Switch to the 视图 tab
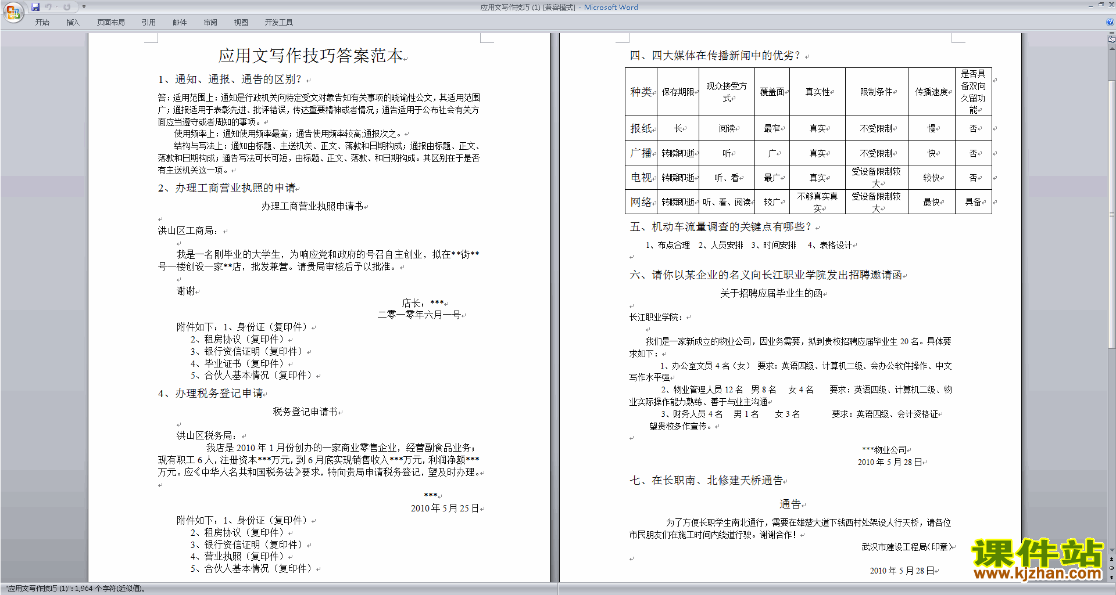1116x595 pixels. (x=241, y=22)
